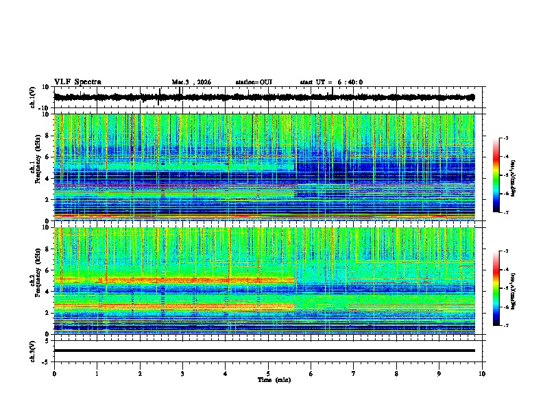Click the "-6" tick on ch.2 colorbar

pyautogui.click(x=505, y=307)
